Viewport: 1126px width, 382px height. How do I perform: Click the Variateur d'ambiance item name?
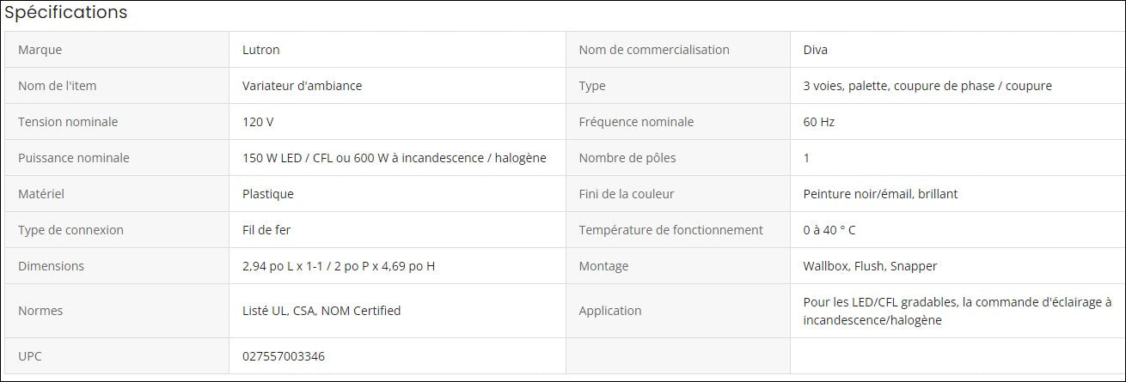click(302, 86)
